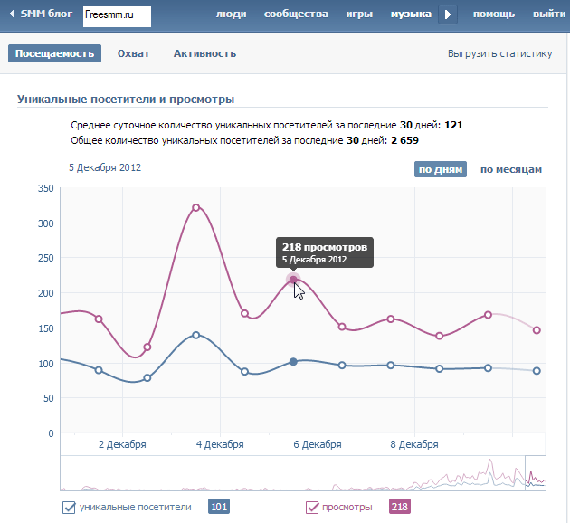Screen dimensions: 570x523
Task: Click the помощь header link
Action: click(494, 14)
